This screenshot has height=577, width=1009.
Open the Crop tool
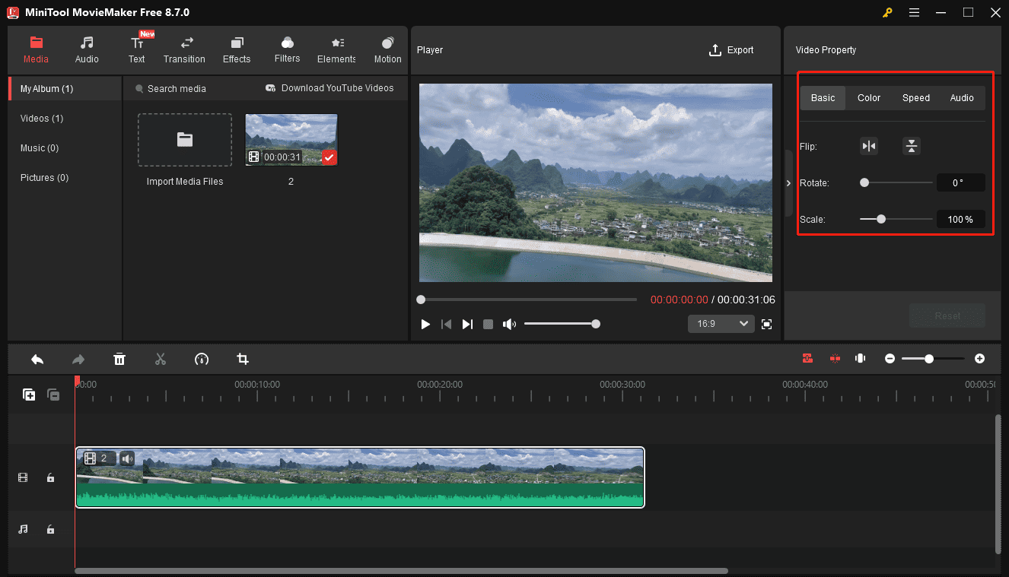coord(243,360)
